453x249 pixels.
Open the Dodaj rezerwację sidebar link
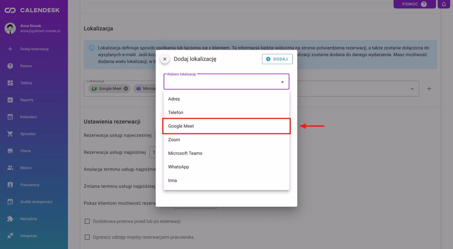[x=35, y=49]
